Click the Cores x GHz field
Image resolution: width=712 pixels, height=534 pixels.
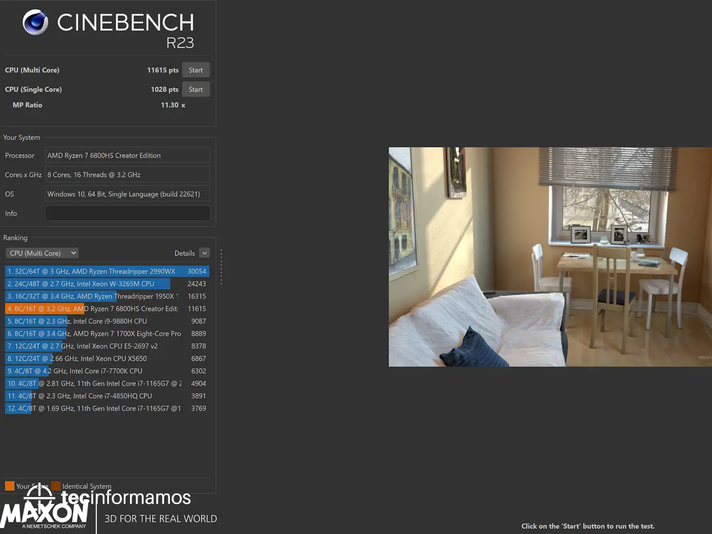(x=127, y=175)
